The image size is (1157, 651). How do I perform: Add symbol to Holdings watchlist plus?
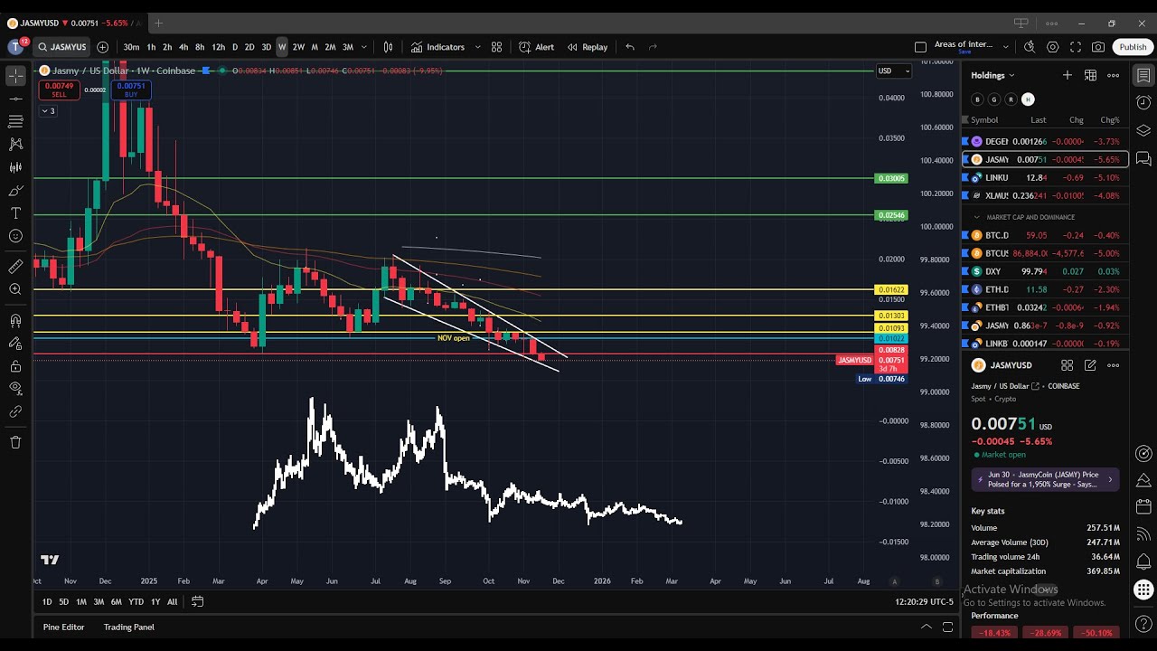[1068, 75]
